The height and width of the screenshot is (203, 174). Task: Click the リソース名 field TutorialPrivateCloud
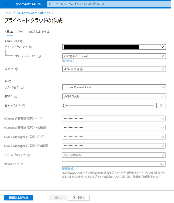114,87
